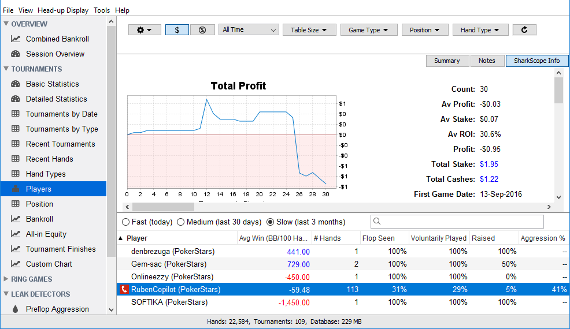Screen dimensions: 570x329
Task: Click the sidebar vertical scrollbar thumb
Action: 111,141
